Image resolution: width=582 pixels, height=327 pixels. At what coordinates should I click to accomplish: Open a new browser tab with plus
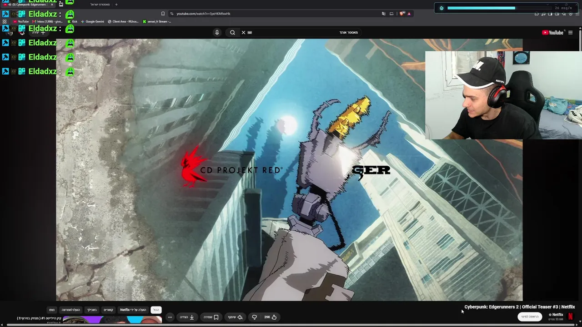[116, 5]
